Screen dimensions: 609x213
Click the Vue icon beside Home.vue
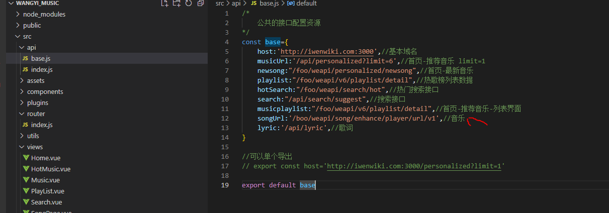click(x=26, y=158)
